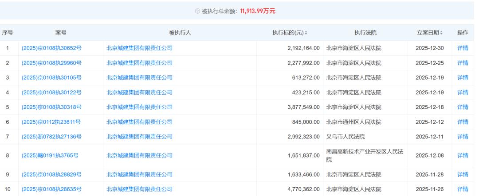The height and width of the screenshot is (196, 479).
Task: Open case (2025)京0112执23611号
Action: (51, 122)
